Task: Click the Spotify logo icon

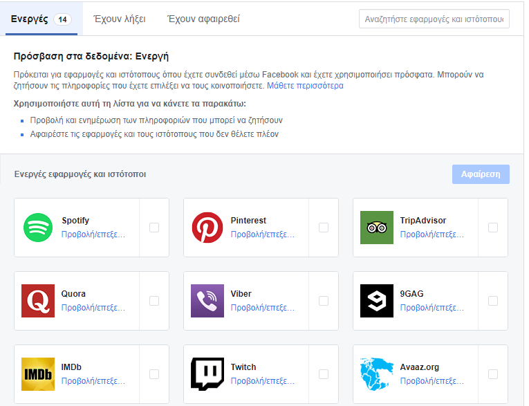Action: tap(38, 228)
